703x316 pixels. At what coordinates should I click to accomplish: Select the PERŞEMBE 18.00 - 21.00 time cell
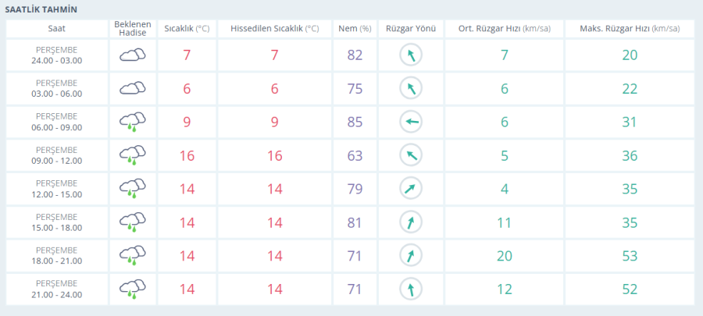pos(57,257)
